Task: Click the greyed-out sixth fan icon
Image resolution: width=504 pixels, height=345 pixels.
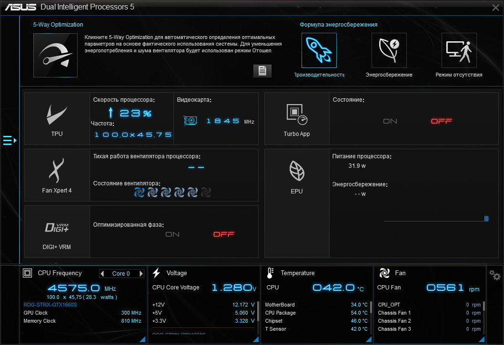Action: (206, 192)
